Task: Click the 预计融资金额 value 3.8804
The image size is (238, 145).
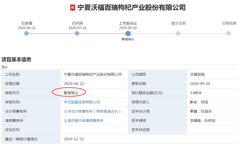Action: pyautogui.click(x=196, y=93)
